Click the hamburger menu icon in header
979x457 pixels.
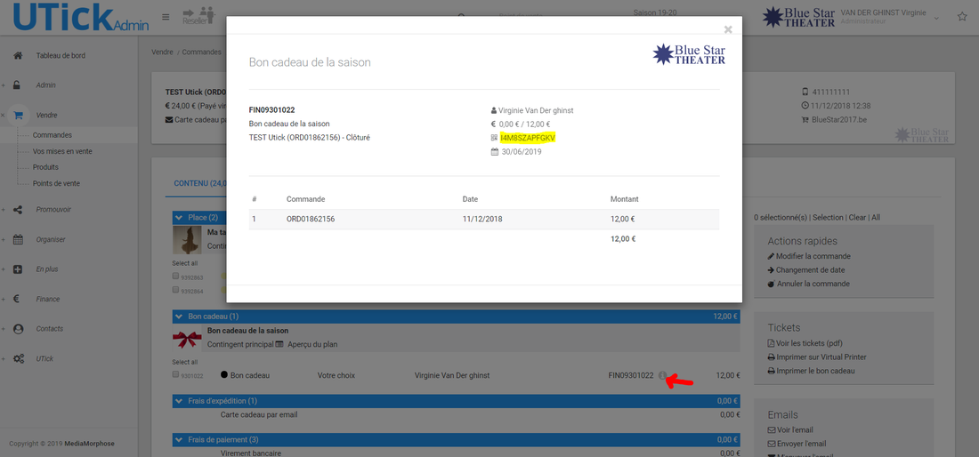point(166,17)
